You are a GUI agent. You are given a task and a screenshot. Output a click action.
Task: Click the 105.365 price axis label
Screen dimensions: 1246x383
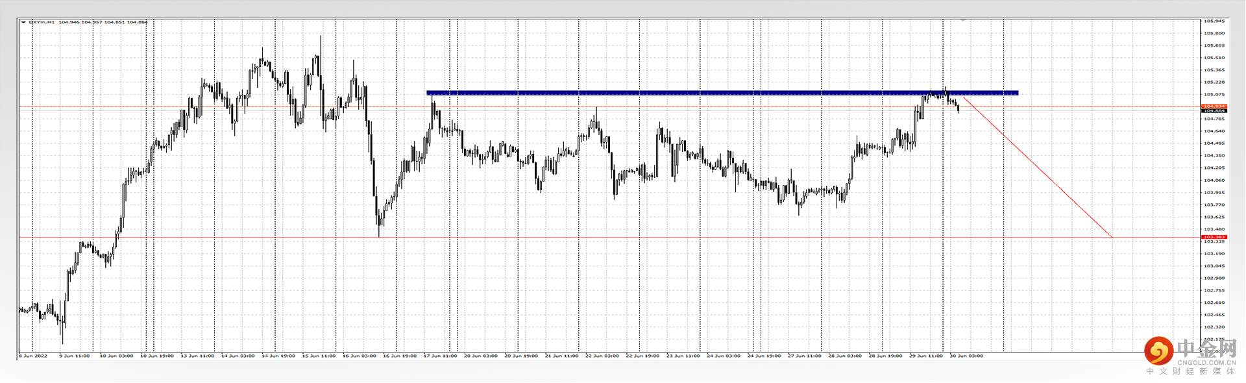[x=1214, y=70]
